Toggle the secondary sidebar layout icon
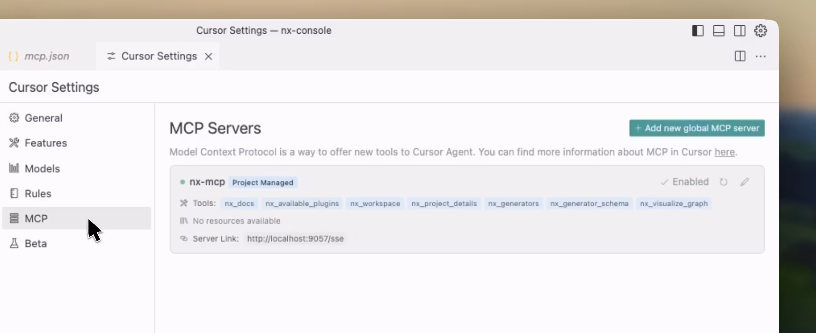 tap(740, 31)
